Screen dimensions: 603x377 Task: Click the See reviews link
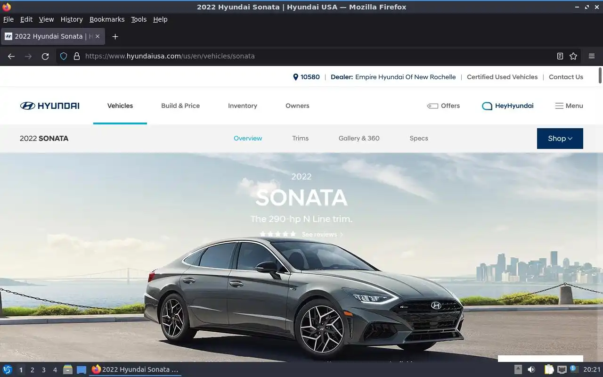coord(322,234)
